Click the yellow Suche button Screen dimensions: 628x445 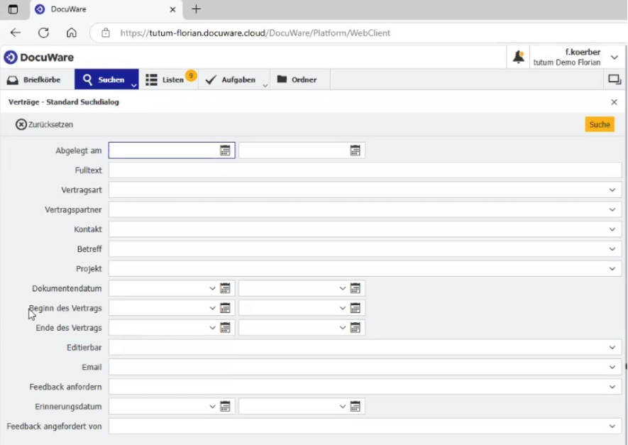pos(600,125)
